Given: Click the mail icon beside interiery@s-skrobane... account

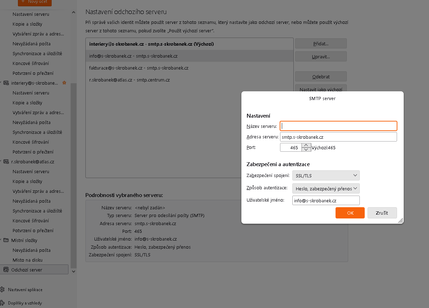Looking at the screenshot, I should 6,83.
